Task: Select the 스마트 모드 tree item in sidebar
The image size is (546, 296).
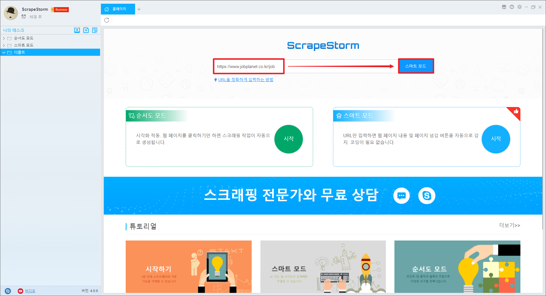Action: [50, 45]
